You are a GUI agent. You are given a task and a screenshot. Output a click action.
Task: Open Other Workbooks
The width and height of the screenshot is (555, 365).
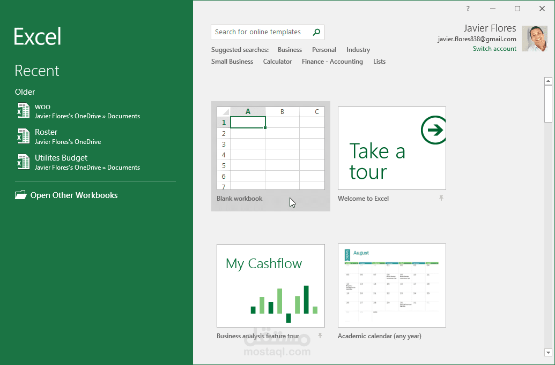click(x=66, y=195)
